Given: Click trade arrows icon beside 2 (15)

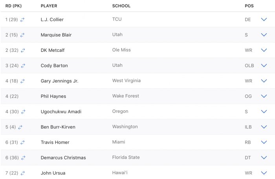Looking at the screenshot, I should (22, 35).
